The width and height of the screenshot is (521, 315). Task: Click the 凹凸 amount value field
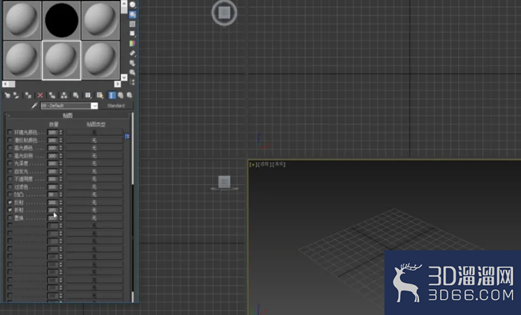pos(53,194)
